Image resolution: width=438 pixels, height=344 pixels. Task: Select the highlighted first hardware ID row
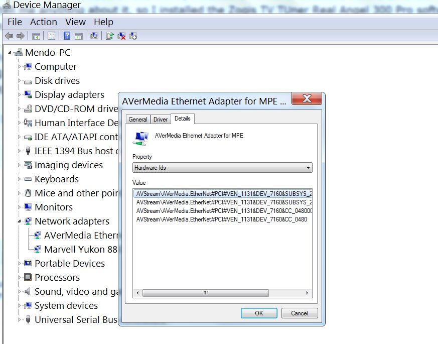click(x=223, y=193)
